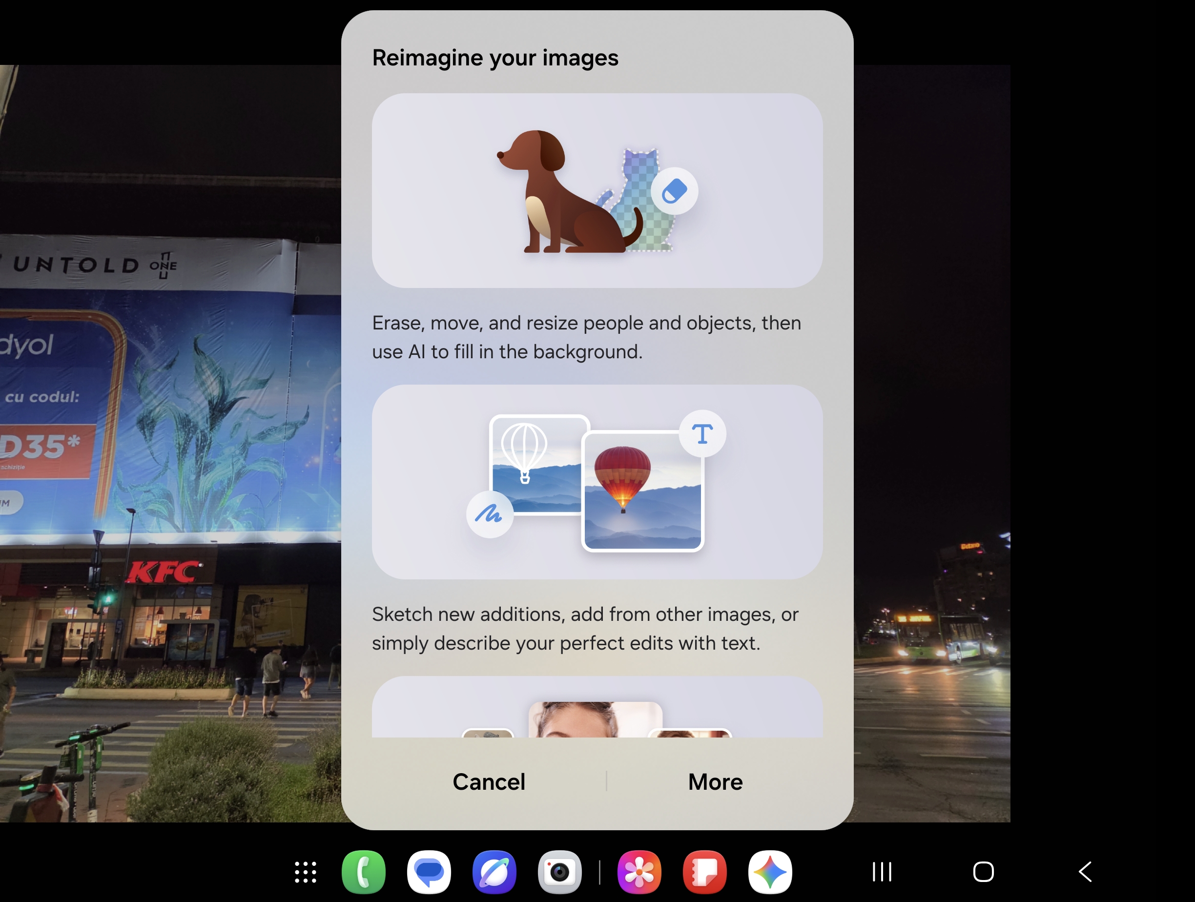The height and width of the screenshot is (902, 1195).
Task: Tap the 'Erase, move, and resize' description text
Action: point(587,337)
